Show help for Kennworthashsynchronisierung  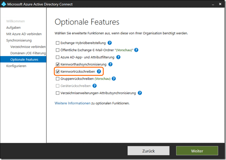click(110, 65)
